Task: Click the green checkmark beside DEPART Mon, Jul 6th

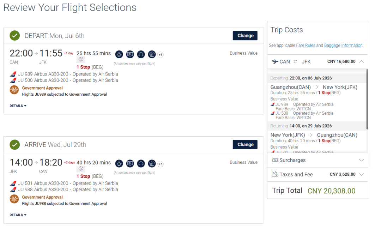Action: pyautogui.click(x=15, y=36)
